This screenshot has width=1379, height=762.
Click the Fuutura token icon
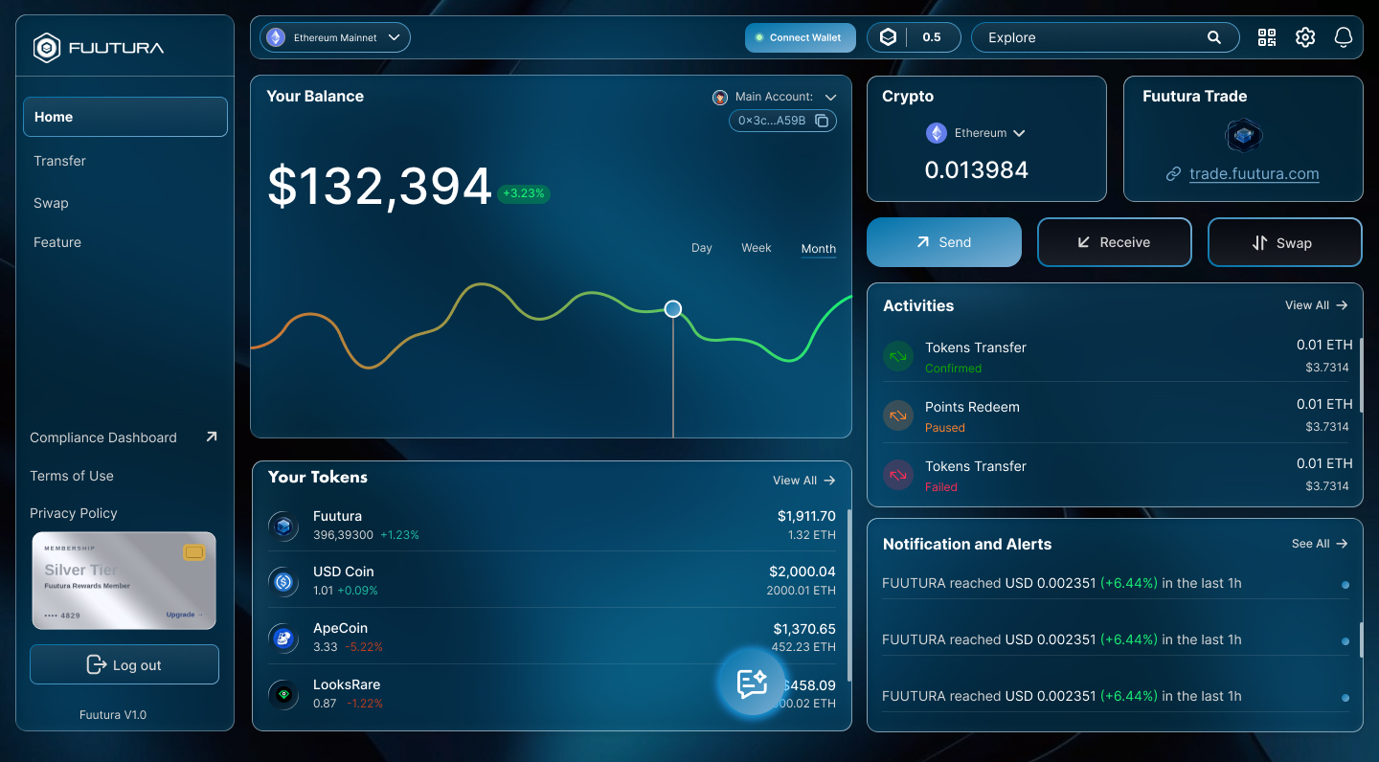coord(283,525)
